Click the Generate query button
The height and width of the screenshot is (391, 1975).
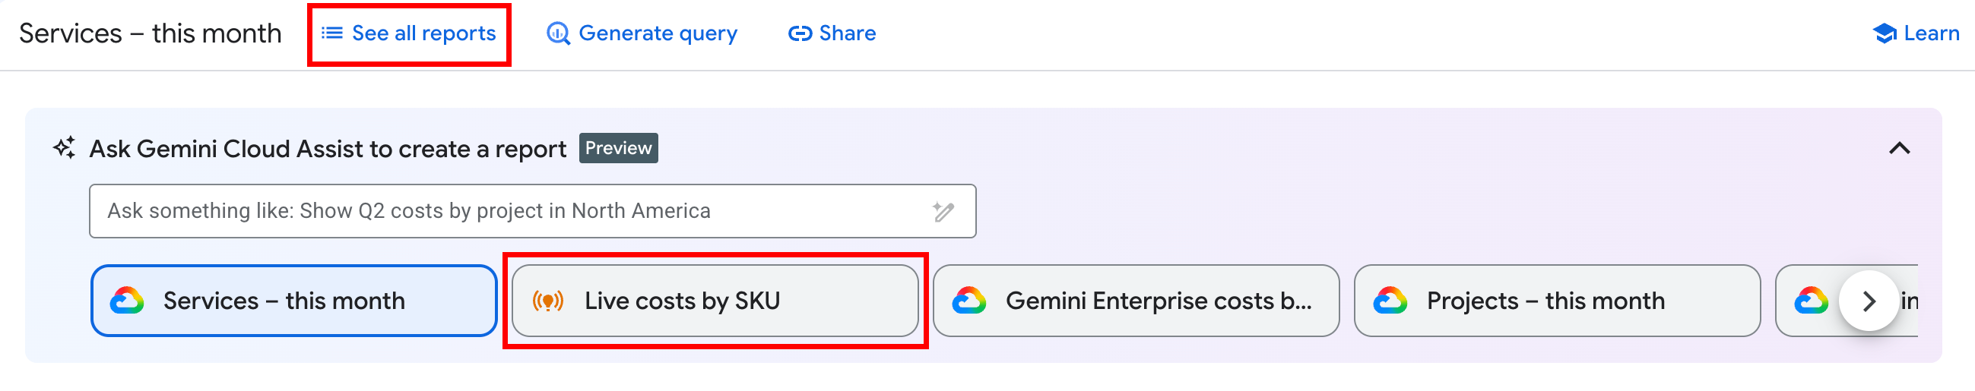click(642, 33)
